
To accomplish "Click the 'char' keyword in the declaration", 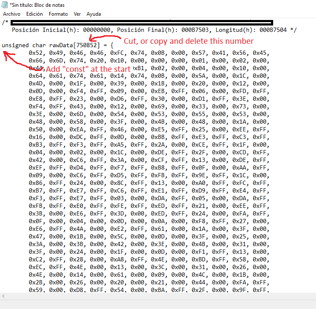I will (39, 45).
